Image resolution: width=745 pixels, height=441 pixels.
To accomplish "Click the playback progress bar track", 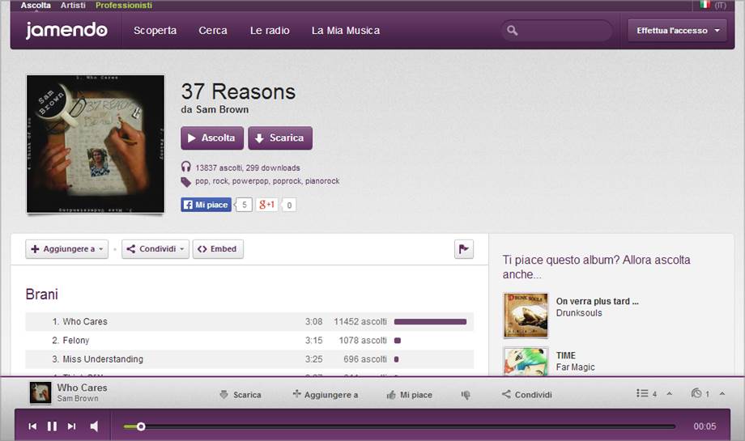I will [399, 426].
